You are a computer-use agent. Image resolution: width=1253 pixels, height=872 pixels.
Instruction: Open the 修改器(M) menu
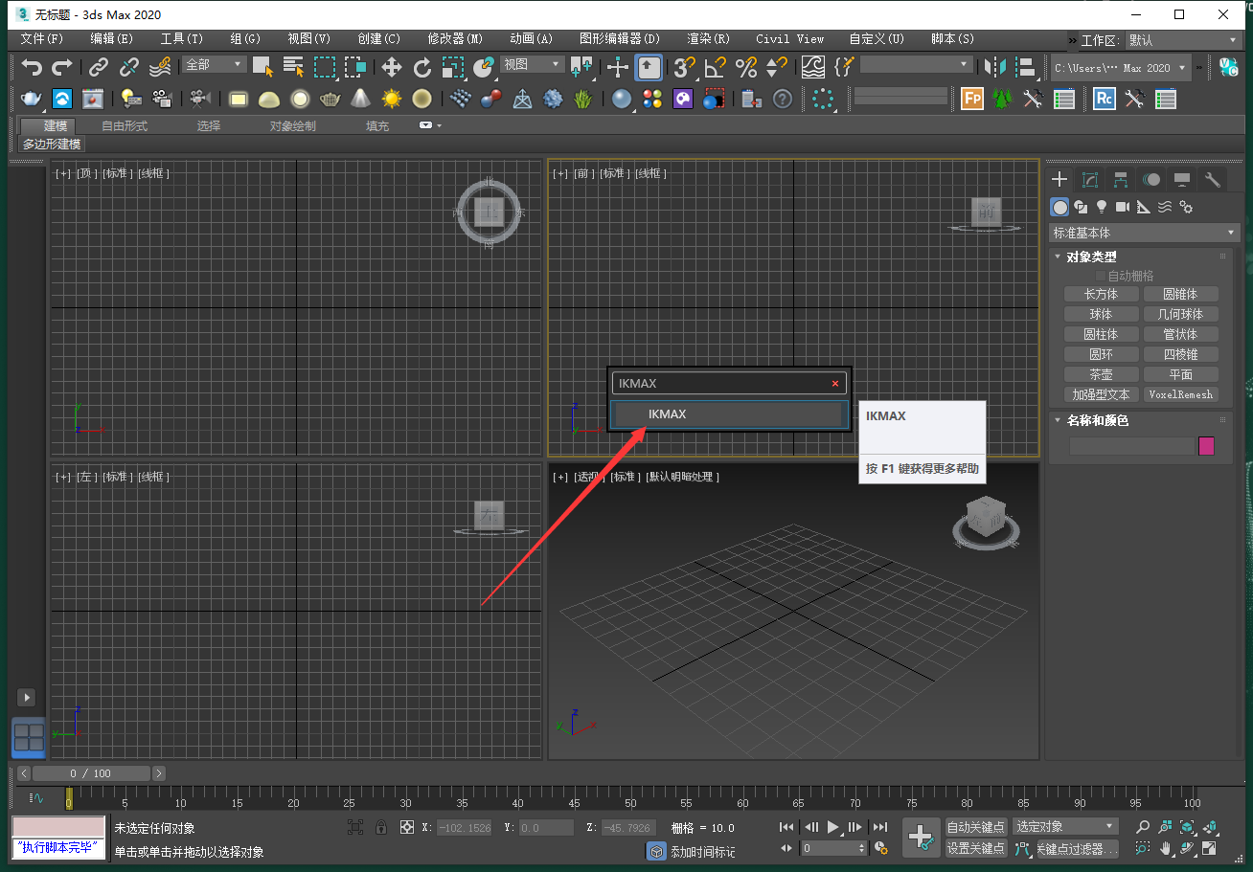click(x=454, y=39)
